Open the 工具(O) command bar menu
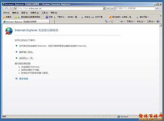Viewport: 164px width, 121px height. point(151,21)
